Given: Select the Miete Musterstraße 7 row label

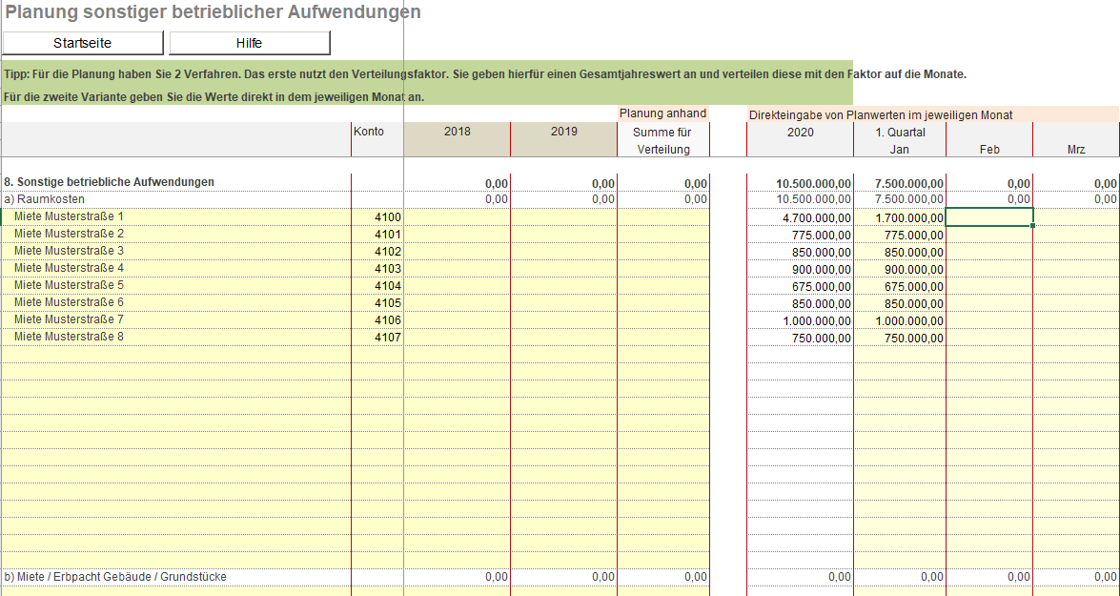Looking at the screenshot, I should (69, 319).
